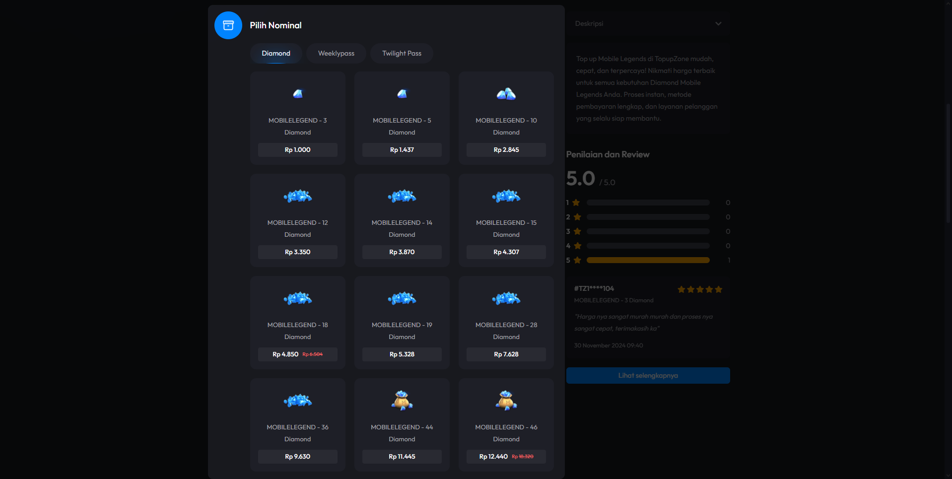Click the diamond pile icon of MOBILELEGEND - 15

[506, 196]
